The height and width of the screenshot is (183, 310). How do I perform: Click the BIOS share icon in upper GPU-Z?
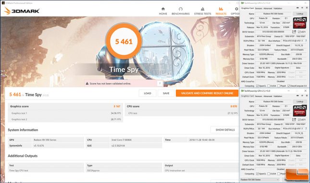tap(294, 32)
